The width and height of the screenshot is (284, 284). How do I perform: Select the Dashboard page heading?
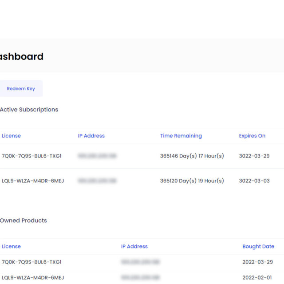click(22, 56)
